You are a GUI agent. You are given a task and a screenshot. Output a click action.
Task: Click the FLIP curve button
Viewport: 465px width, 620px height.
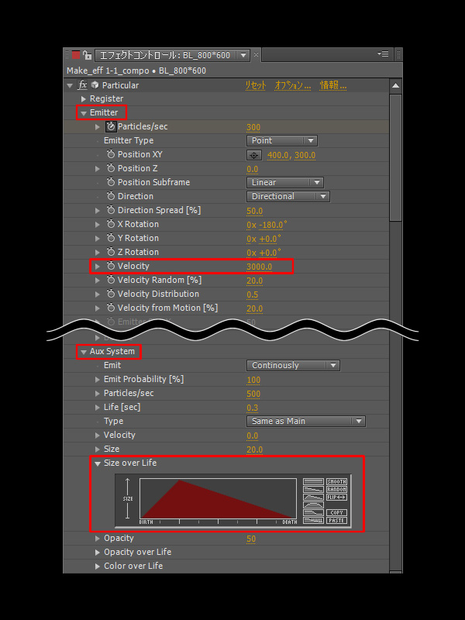(x=336, y=497)
